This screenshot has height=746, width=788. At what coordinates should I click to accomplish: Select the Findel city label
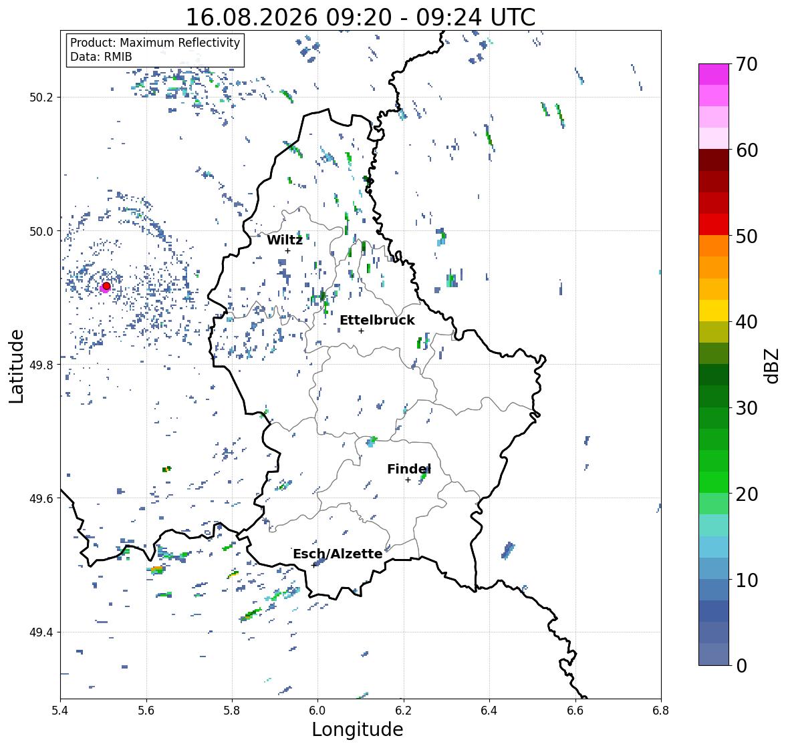click(x=408, y=470)
